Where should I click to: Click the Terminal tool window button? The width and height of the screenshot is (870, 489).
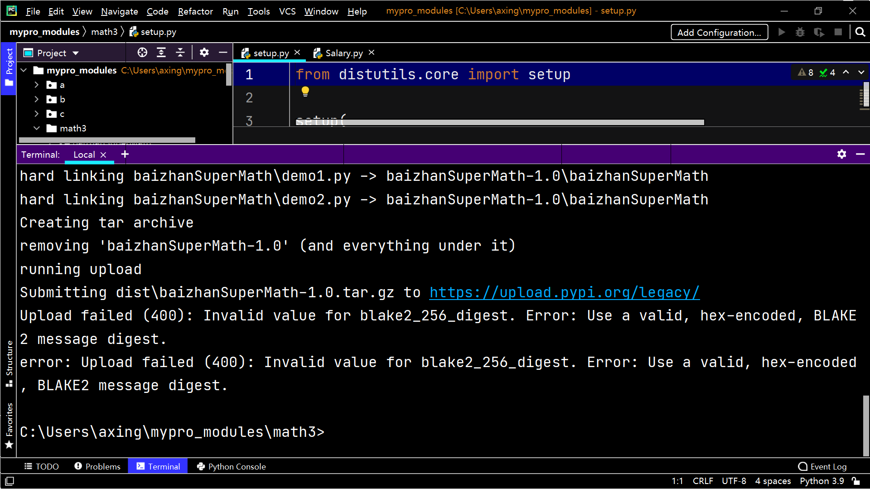158,466
